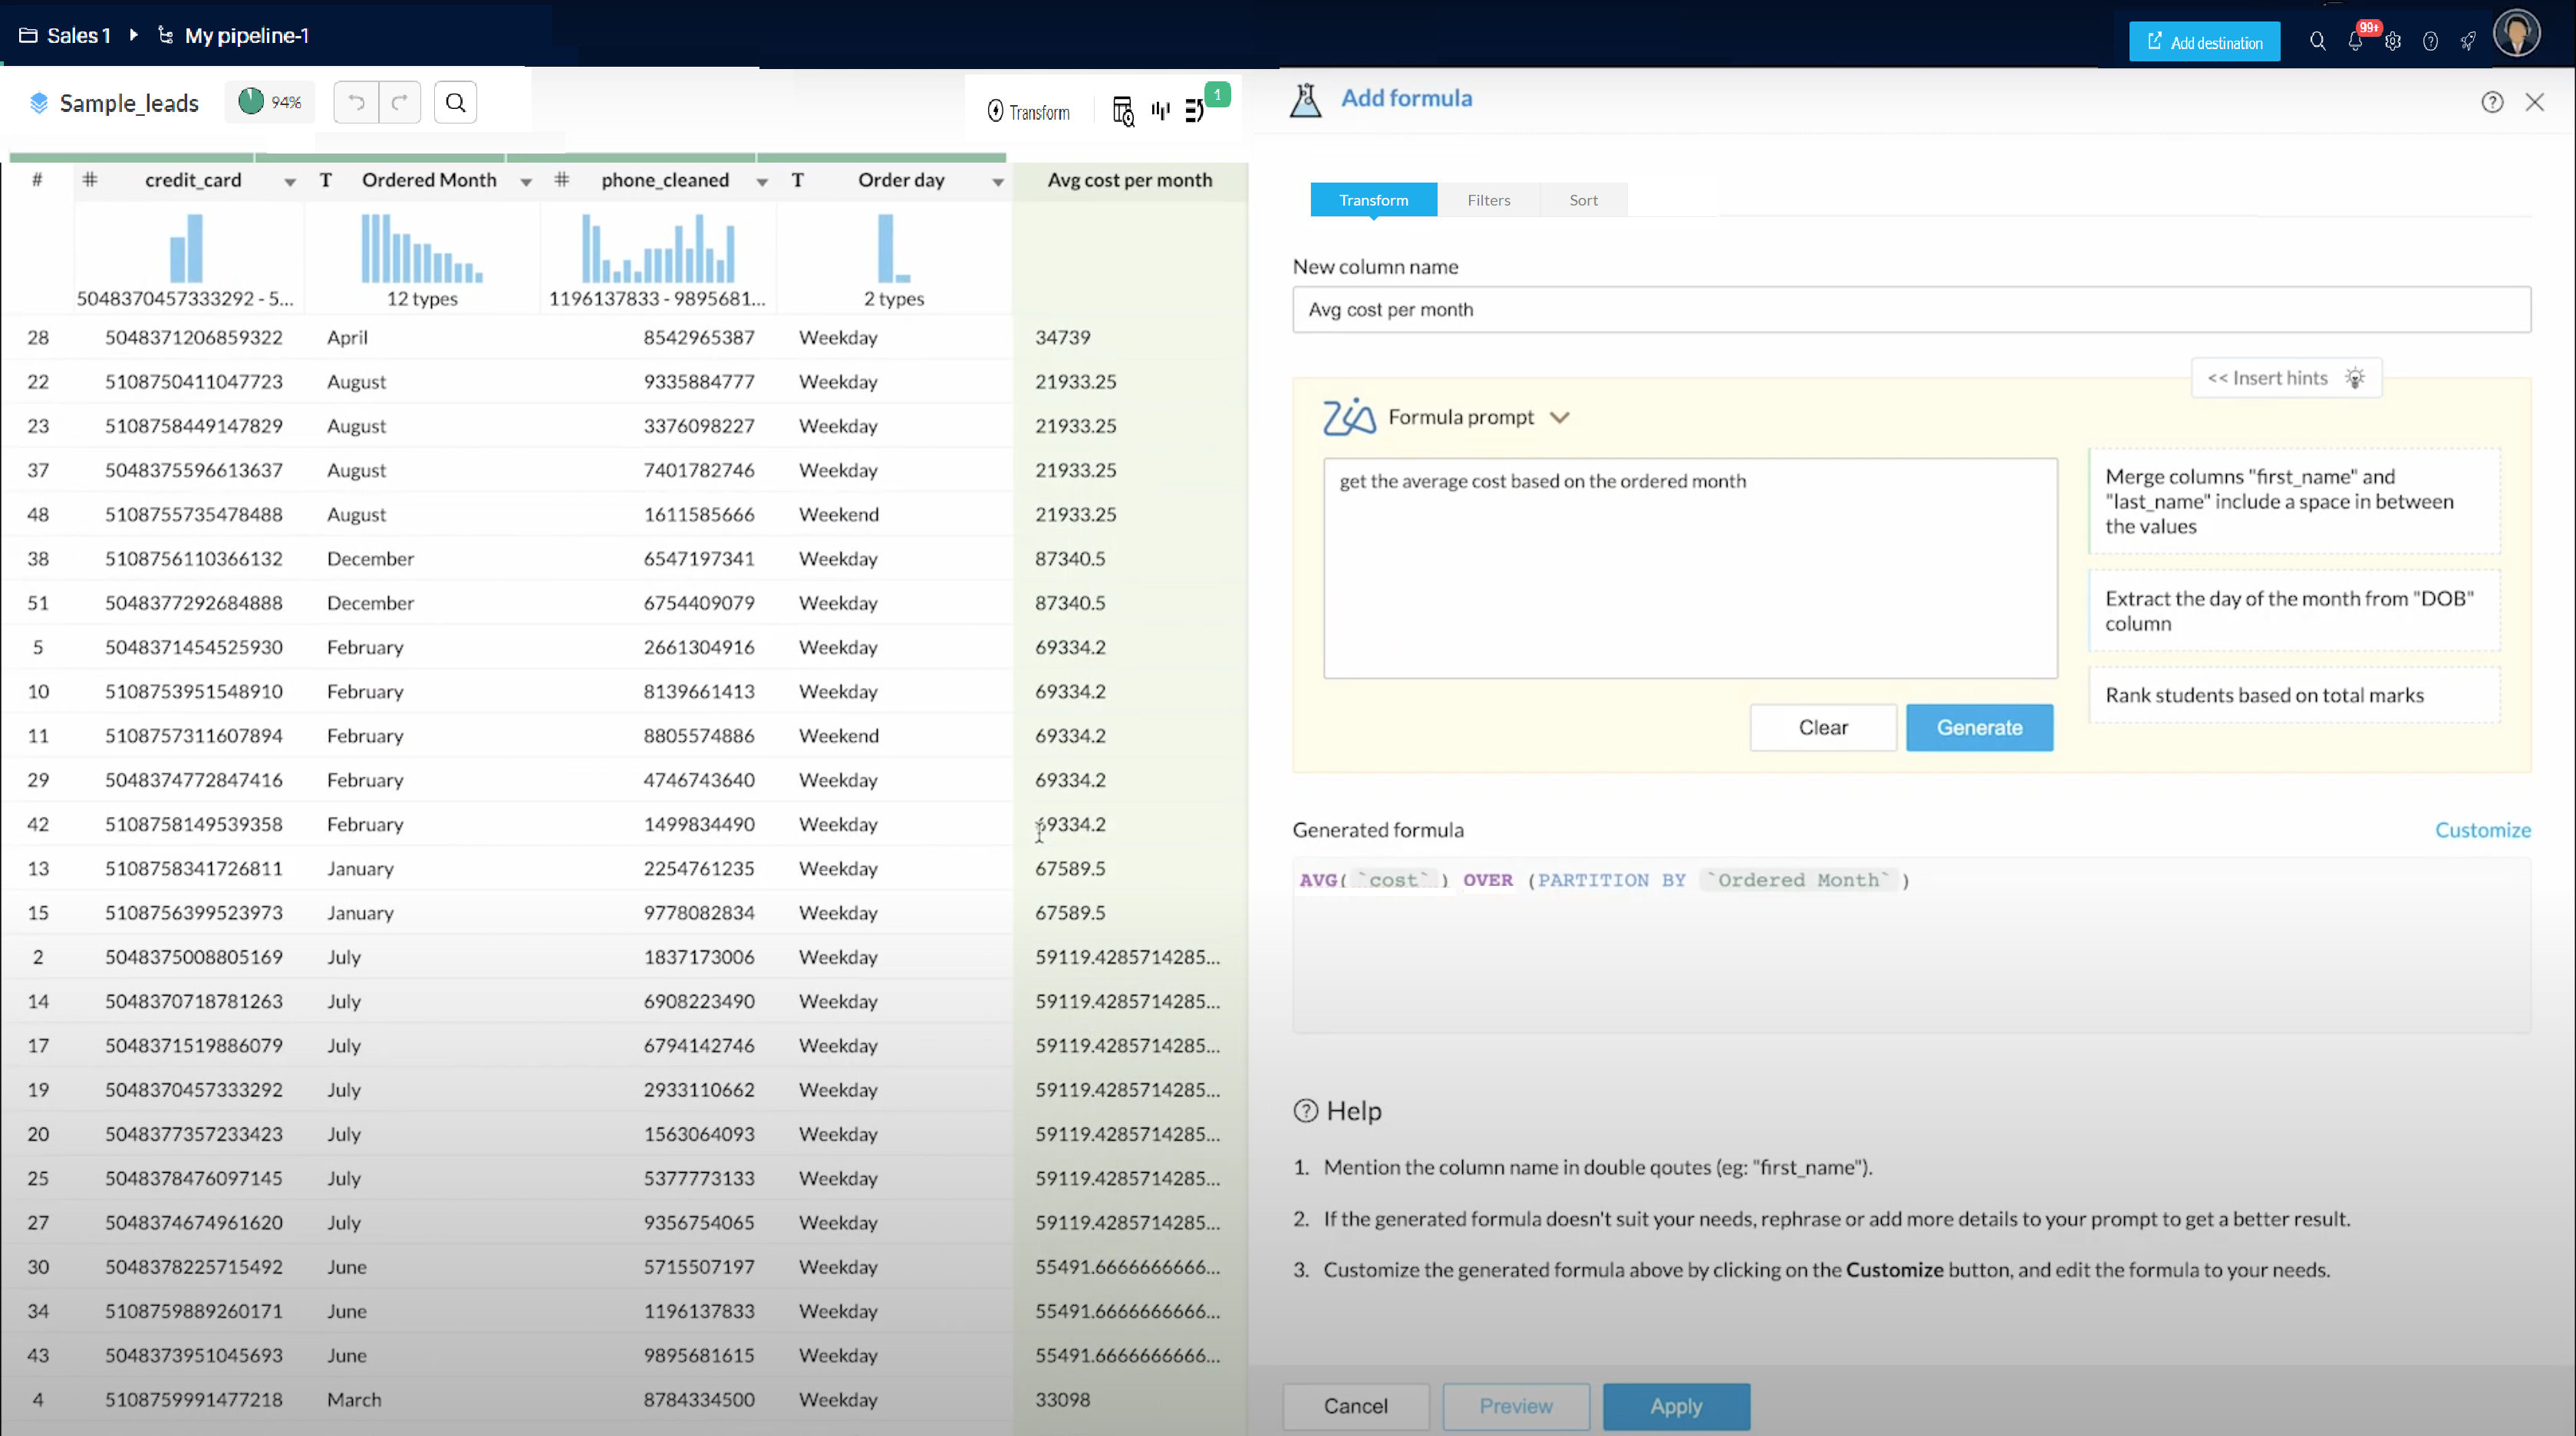Open the dataset search magnifier icon
2576x1436 pixels.
tap(455, 102)
